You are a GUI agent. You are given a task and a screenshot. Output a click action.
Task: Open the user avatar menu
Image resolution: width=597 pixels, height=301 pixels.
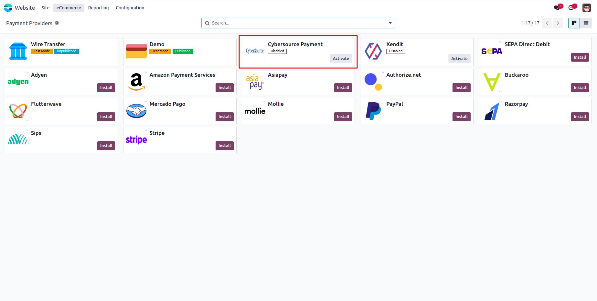(587, 8)
